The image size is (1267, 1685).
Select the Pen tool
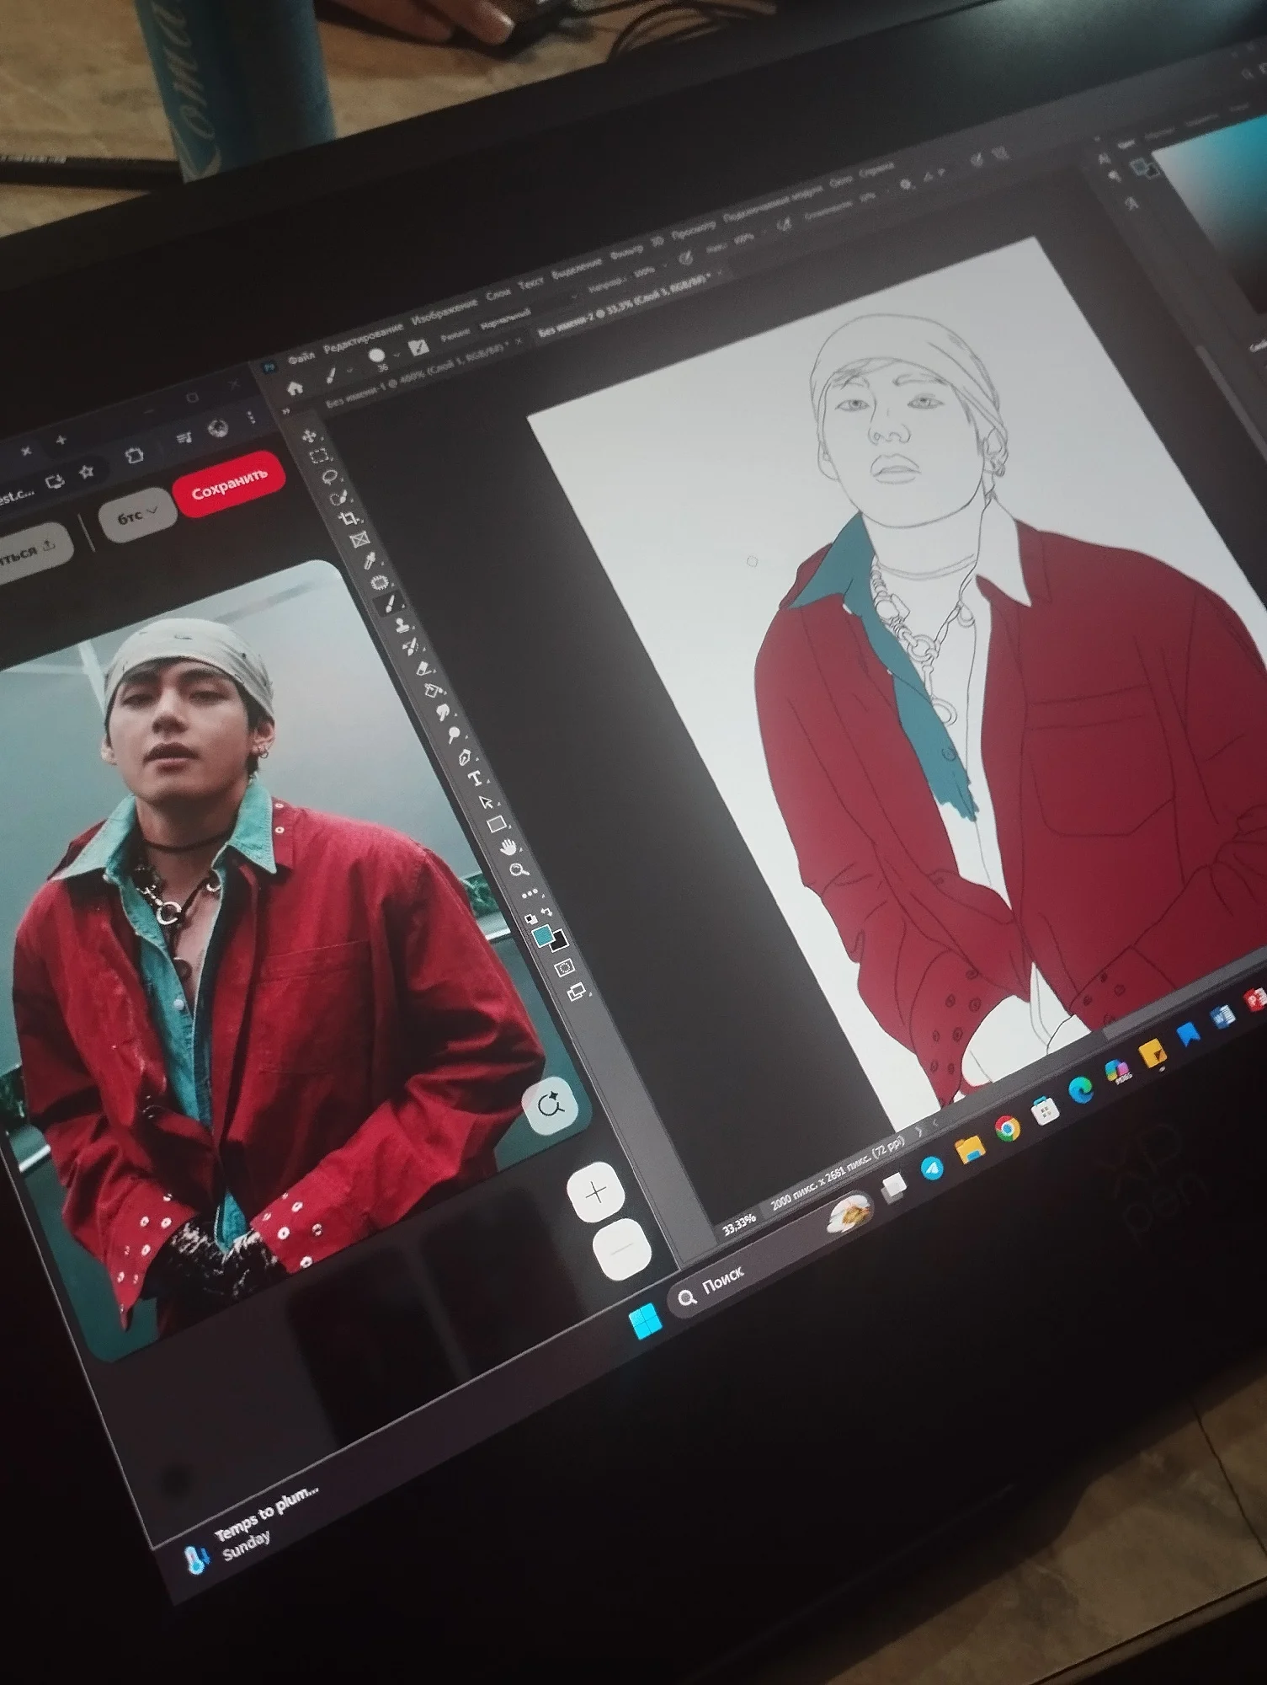coord(465,756)
